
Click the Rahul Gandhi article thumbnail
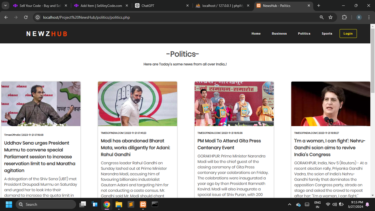tap(138, 104)
